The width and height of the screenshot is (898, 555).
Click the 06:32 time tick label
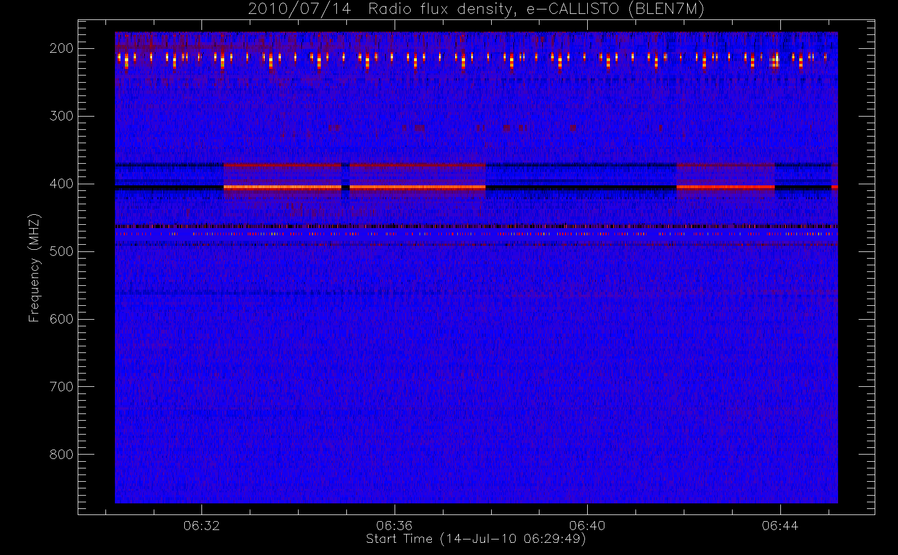pos(201,526)
